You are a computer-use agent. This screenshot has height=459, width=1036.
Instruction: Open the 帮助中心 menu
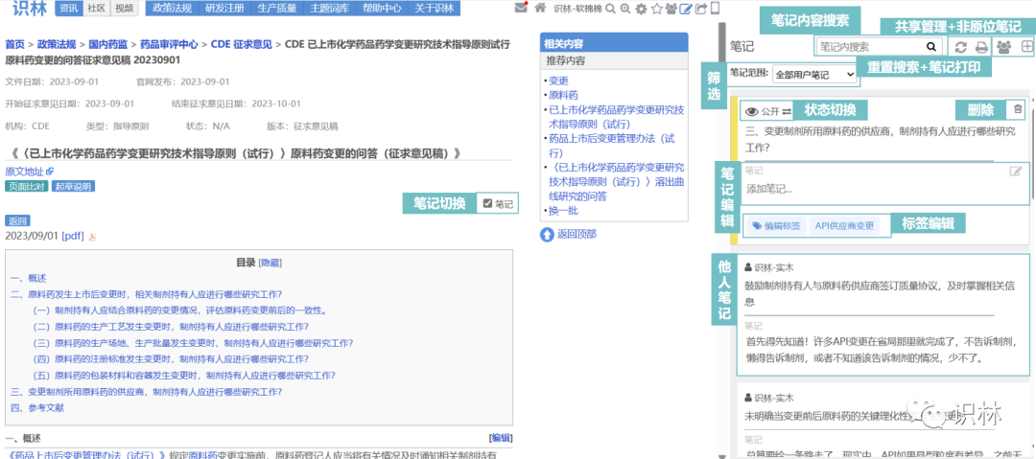pos(382,9)
